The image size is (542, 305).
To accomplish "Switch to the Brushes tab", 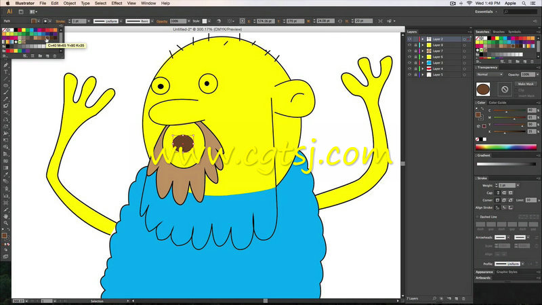I will click(499, 32).
